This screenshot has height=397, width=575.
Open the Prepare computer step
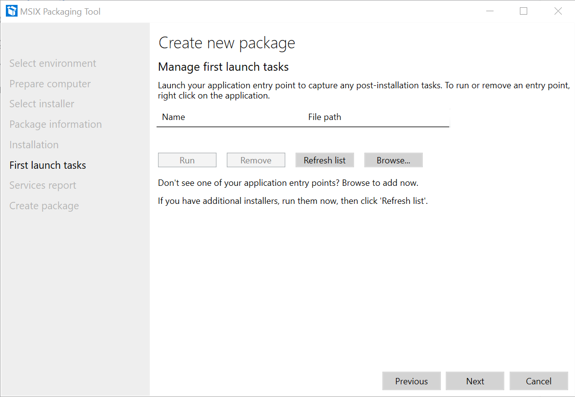tap(50, 84)
